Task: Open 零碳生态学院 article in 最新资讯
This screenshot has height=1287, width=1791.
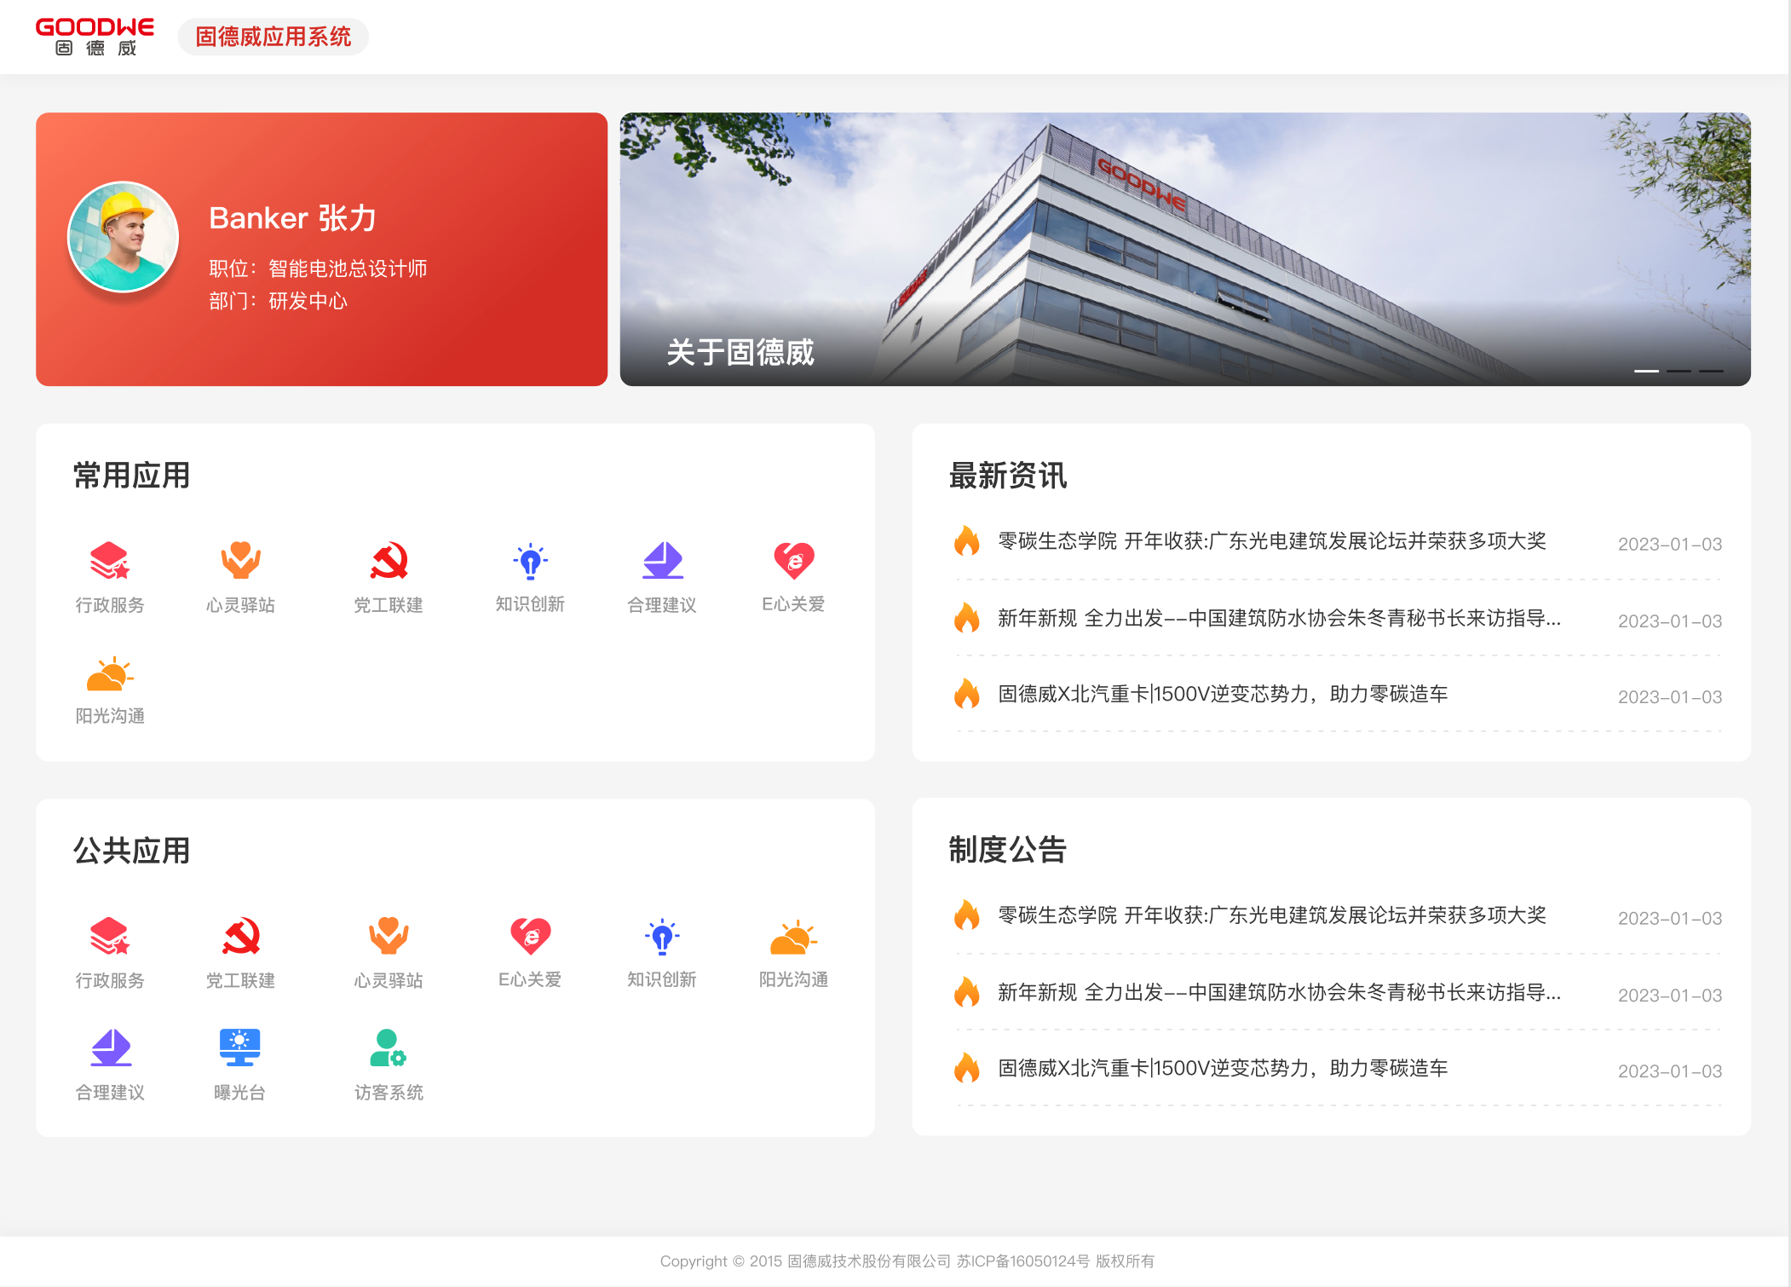Action: tap(1272, 541)
